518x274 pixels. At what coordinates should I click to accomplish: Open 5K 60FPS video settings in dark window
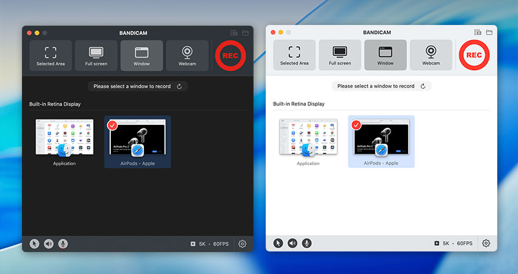(x=210, y=244)
